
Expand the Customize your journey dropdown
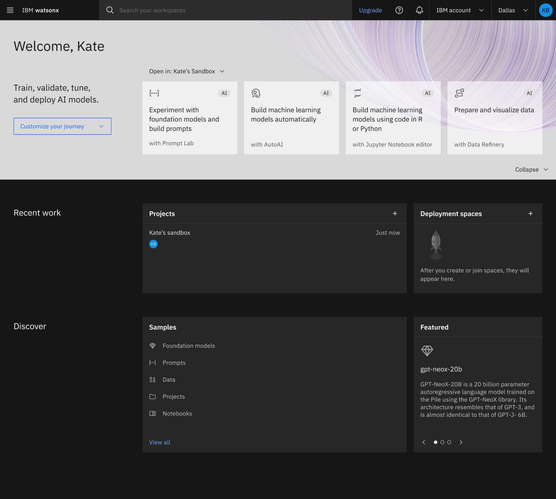click(x=62, y=126)
